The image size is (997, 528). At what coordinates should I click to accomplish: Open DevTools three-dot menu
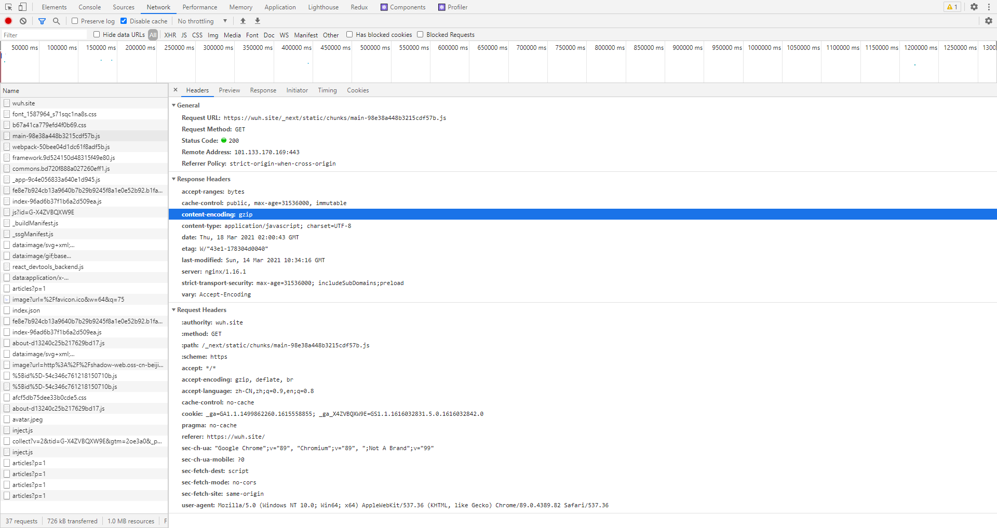coord(989,7)
